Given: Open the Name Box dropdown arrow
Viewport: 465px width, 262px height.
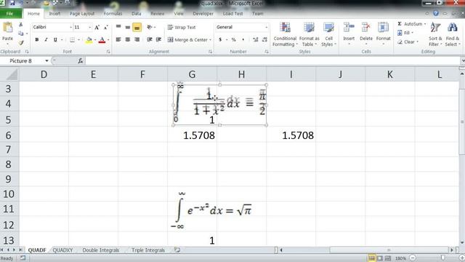Looking at the screenshot, I should pyautogui.click(x=46, y=61).
